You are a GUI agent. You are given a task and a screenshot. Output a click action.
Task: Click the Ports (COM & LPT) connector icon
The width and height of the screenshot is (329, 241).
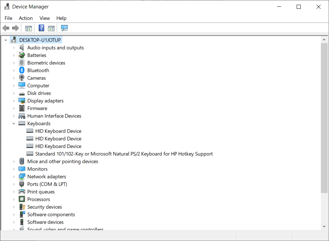coord(22,184)
